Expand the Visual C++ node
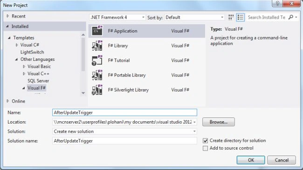The image size is (303, 170). tap(24, 73)
